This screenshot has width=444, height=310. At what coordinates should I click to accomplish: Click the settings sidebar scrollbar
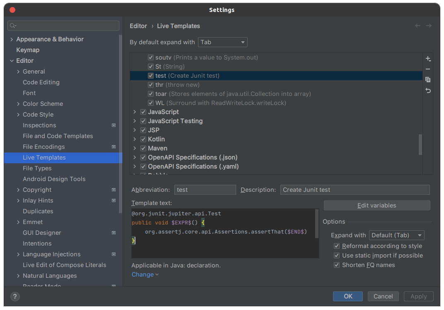pos(121,124)
